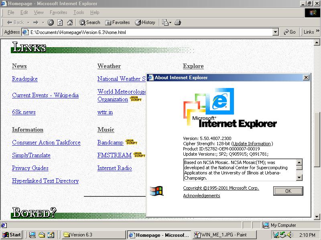Open the Copyright 1995-2001 Microsoft Corp. link
The width and height of the screenshot is (321, 240).
[x=221, y=188]
